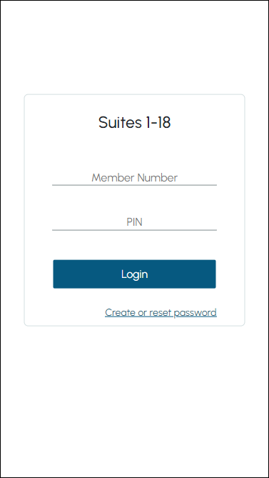Open the Create or reset password link
Image resolution: width=269 pixels, height=478 pixels.
click(161, 313)
